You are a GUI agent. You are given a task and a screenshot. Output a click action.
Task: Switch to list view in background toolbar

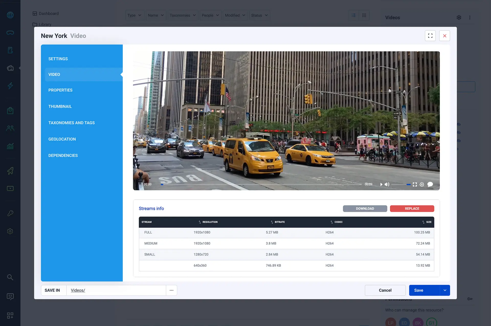353,15
